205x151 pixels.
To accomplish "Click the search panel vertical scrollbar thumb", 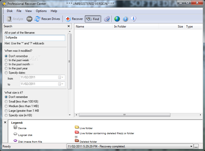I will [x=69, y=61].
